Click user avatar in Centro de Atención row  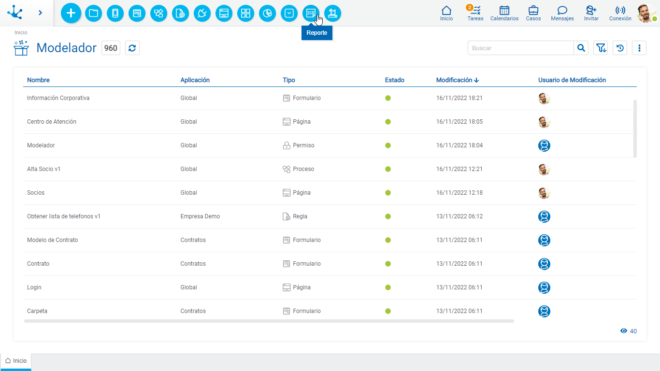click(x=545, y=122)
